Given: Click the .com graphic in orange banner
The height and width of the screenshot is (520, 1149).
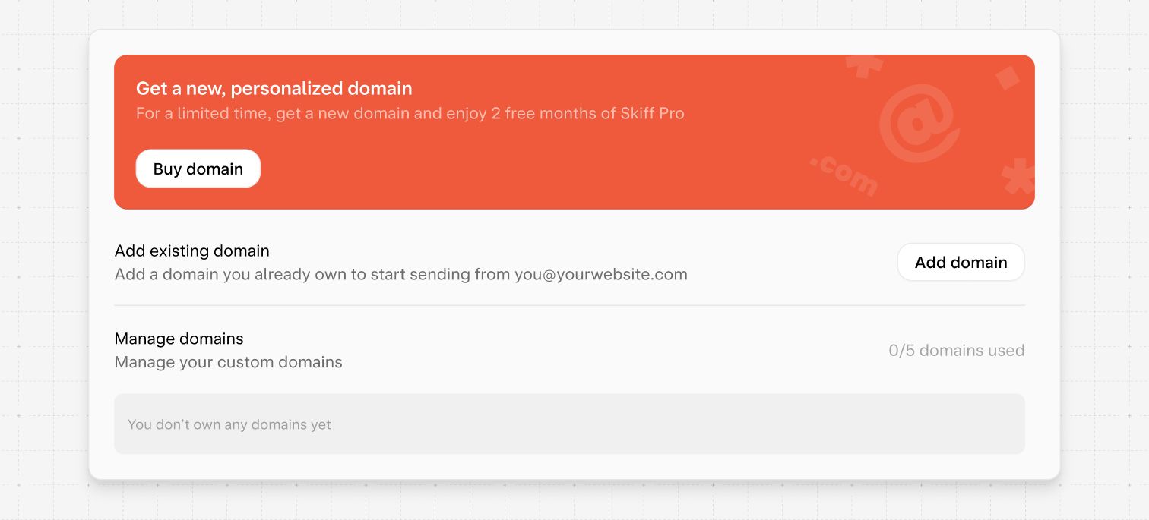Looking at the screenshot, I should coord(844,175).
